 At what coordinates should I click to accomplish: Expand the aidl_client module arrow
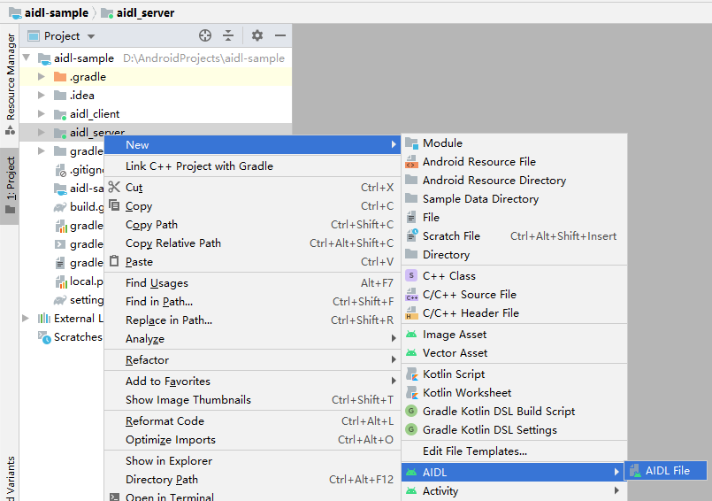pos(42,113)
